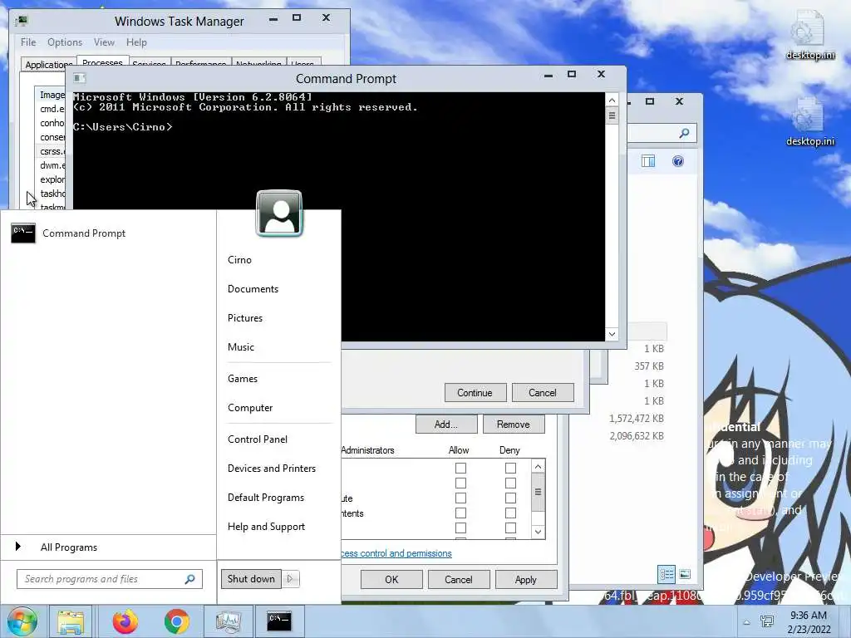The height and width of the screenshot is (638, 851).
Task: Check Allow for the row ending in 'ntents'
Action: point(460,513)
